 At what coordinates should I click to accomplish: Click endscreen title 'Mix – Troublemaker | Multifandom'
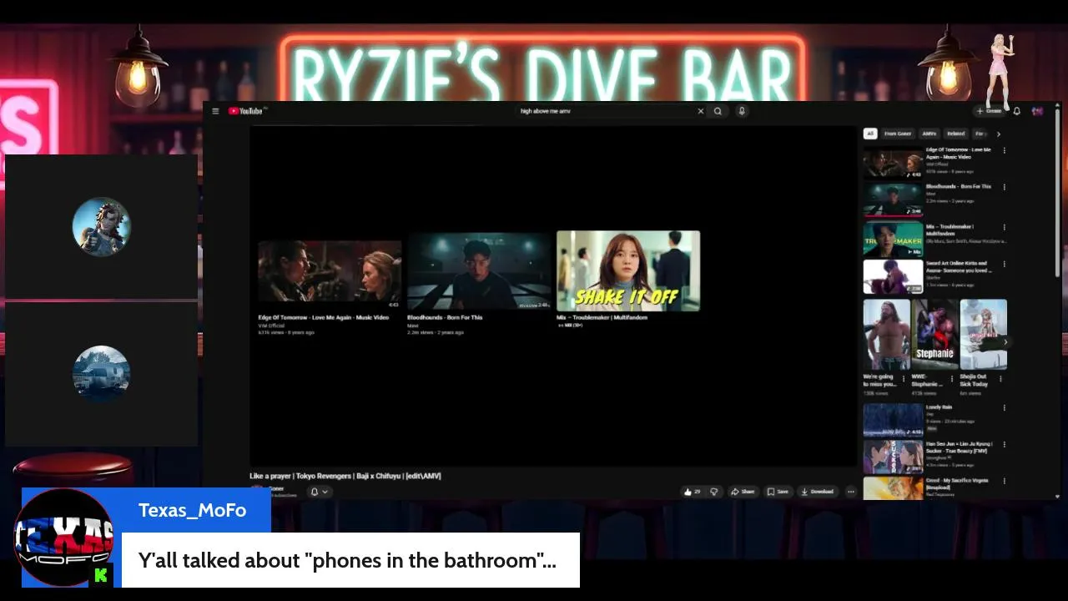pyautogui.click(x=602, y=317)
